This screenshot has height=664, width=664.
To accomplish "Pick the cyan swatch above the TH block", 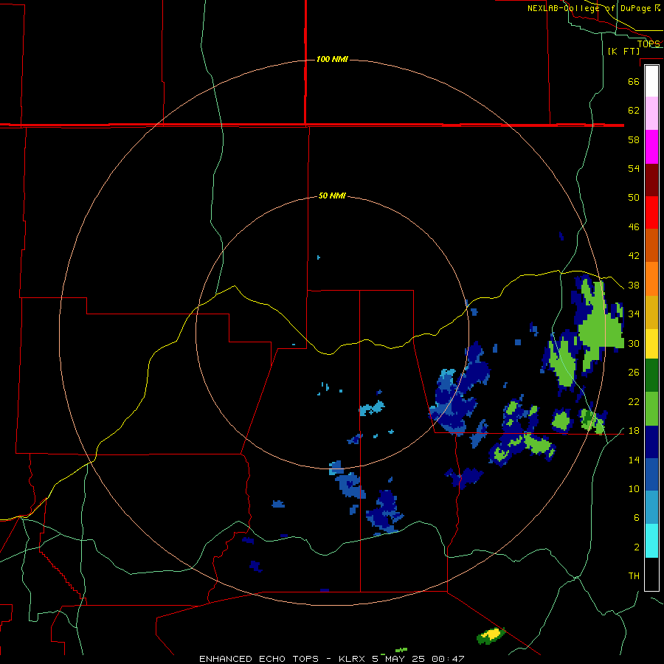I will coord(651,541).
